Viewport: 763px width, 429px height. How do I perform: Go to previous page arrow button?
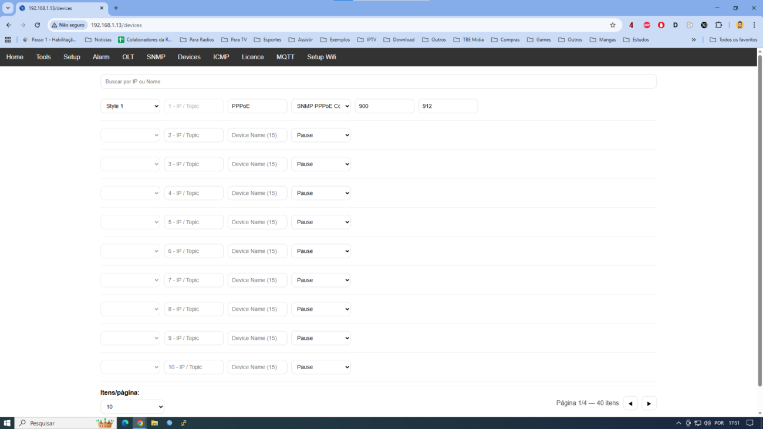coord(630,403)
